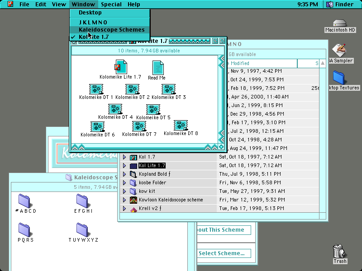Click the Kowloon Kaleidoscope scheme list icon

(133, 200)
